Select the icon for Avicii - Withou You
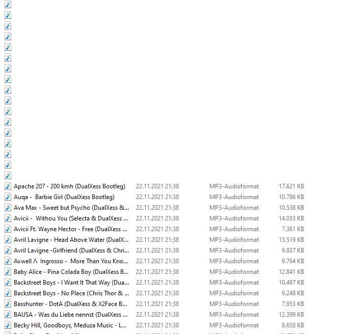 pos(8,218)
